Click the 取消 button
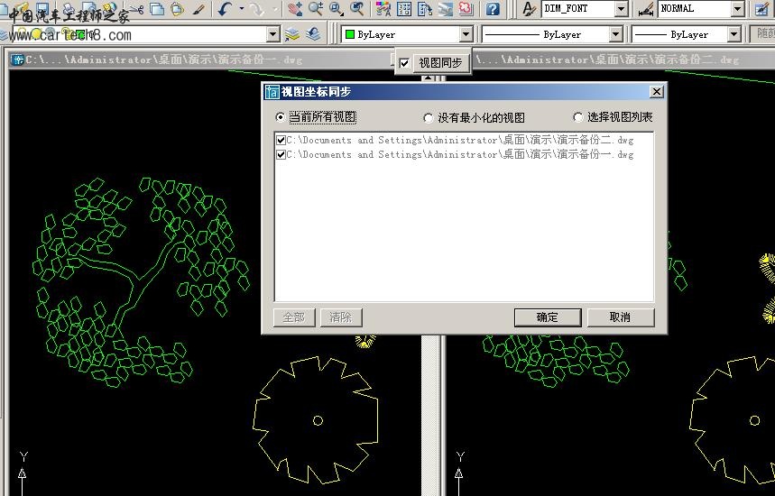Viewport: 775px width, 496px height. [x=621, y=317]
